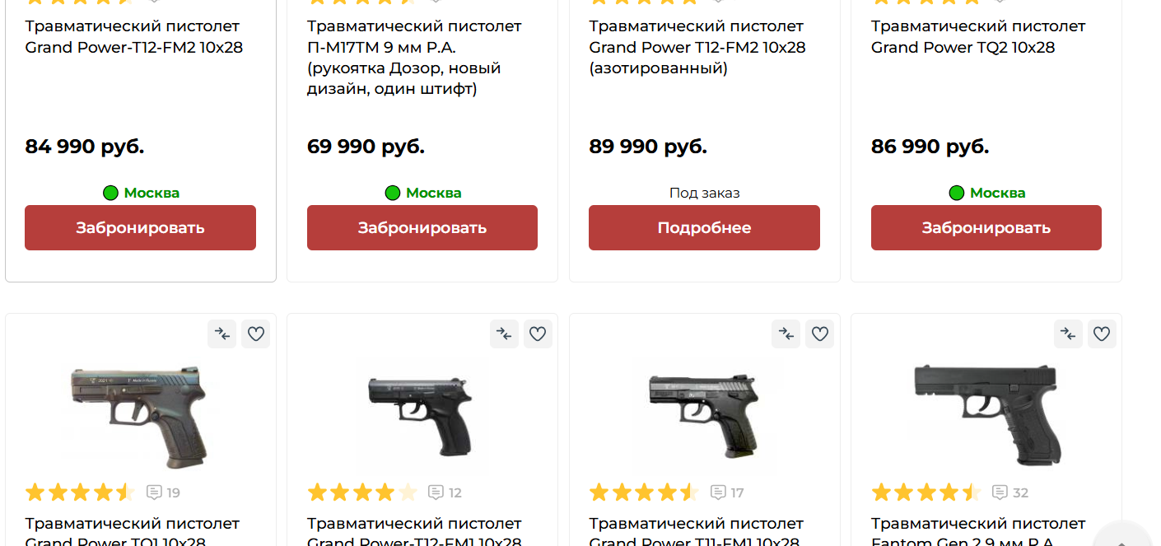
Task: Click heart icon on Grand Power T11-FM1 card
Action: (x=820, y=334)
